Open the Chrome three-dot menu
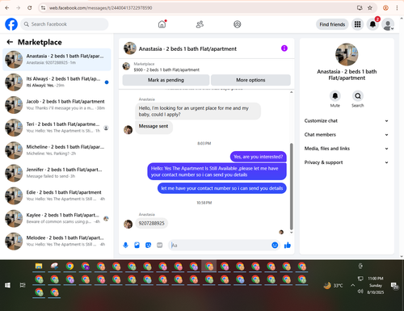 (x=397, y=8)
